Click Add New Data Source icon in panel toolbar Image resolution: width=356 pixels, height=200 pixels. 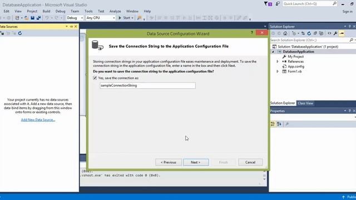pyautogui.click(x=2, y=33)
